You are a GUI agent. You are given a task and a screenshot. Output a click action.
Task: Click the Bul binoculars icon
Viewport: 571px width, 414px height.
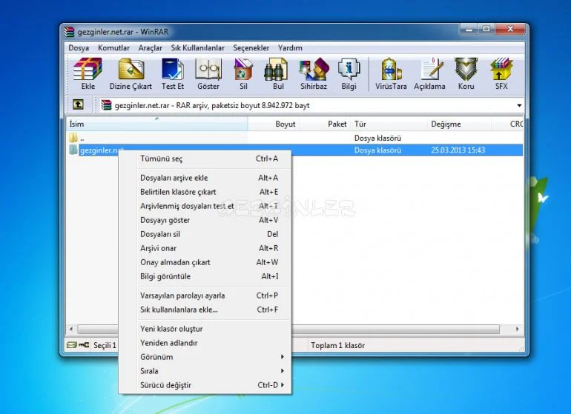pyautogui.click(x=278, y=74)
